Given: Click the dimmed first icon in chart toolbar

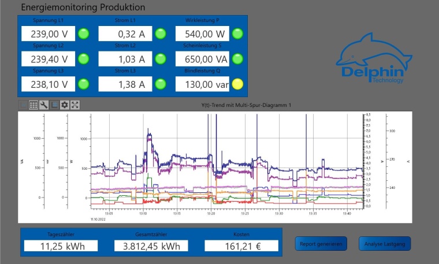Looking at the screenshot, I should click(x=23, y=105).
